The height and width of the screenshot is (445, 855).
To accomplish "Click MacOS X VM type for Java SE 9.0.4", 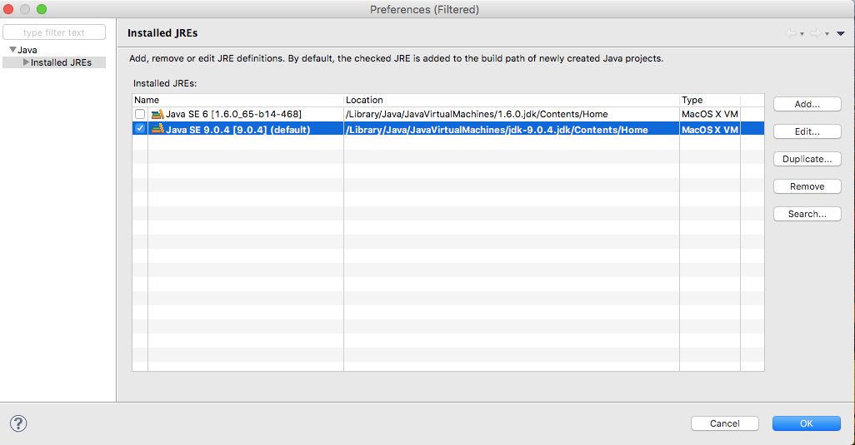I will [x=709, y=130].
